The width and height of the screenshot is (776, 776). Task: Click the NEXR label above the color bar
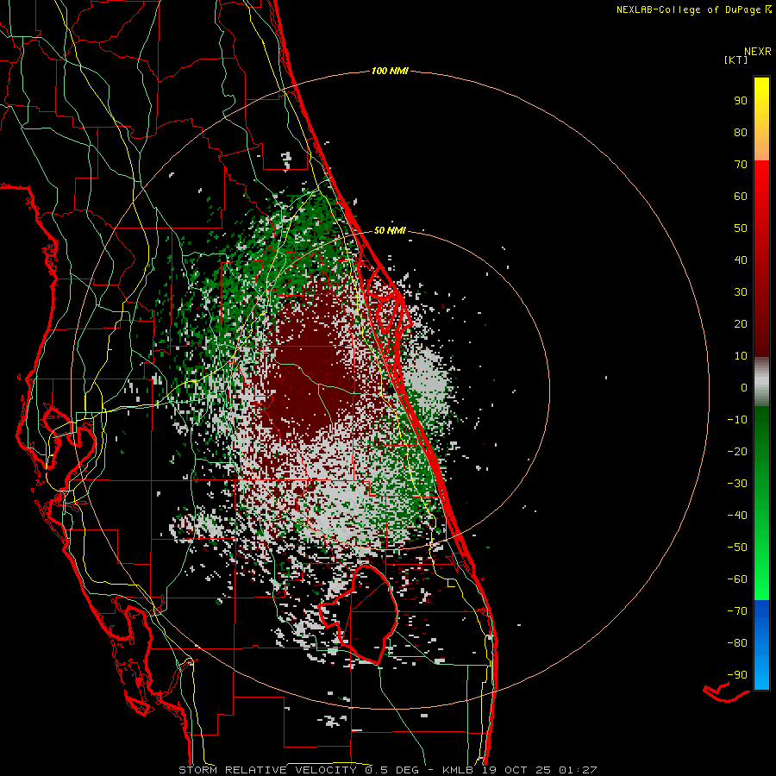coord(758,51)
